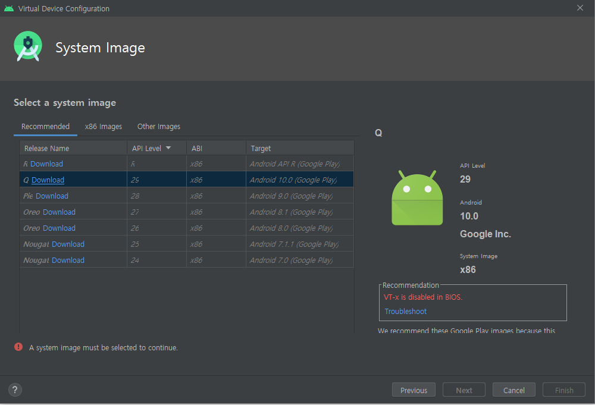Click the ABI column header

217,148
